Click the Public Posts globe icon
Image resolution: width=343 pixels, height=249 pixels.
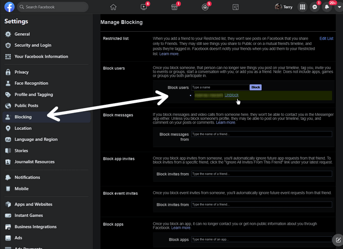click(x=8, y=106)
